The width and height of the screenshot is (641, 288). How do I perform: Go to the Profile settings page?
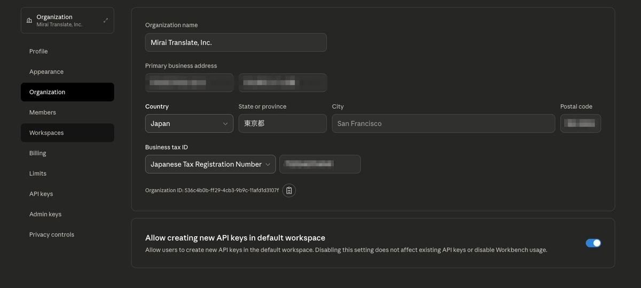tap(38, 51)
